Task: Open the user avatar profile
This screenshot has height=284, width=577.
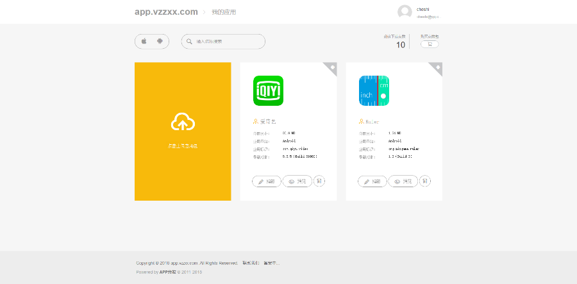Action: pyautogui.click(x=405, y=12)
